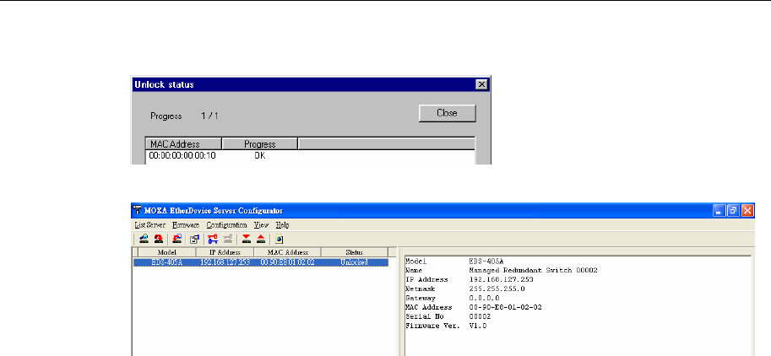Click the greyed-out key toolbar icon
This screenshot has width=771, height=356.
click(227, 239)
